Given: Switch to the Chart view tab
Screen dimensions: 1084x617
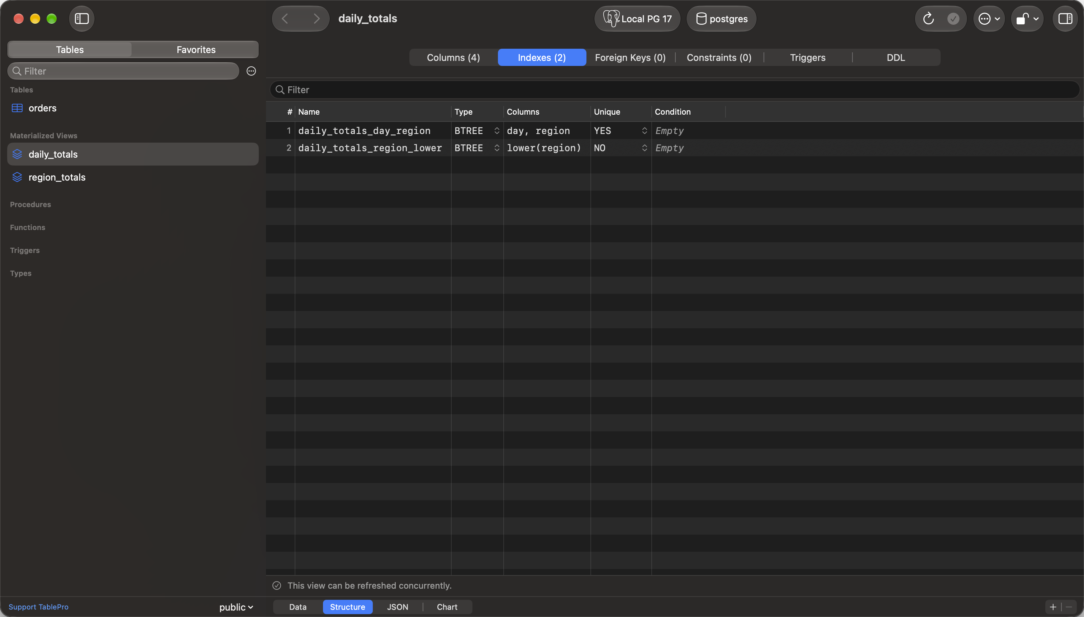Looking at the screenshot, I should coord(447,607).
